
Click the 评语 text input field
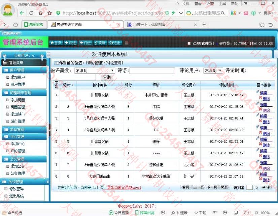[x=152, y=71]
